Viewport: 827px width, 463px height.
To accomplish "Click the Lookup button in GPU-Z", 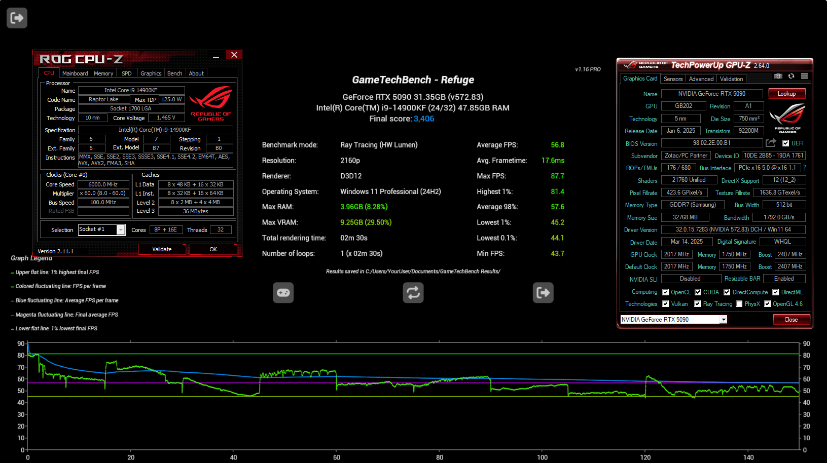I will [x=786, y=94].
